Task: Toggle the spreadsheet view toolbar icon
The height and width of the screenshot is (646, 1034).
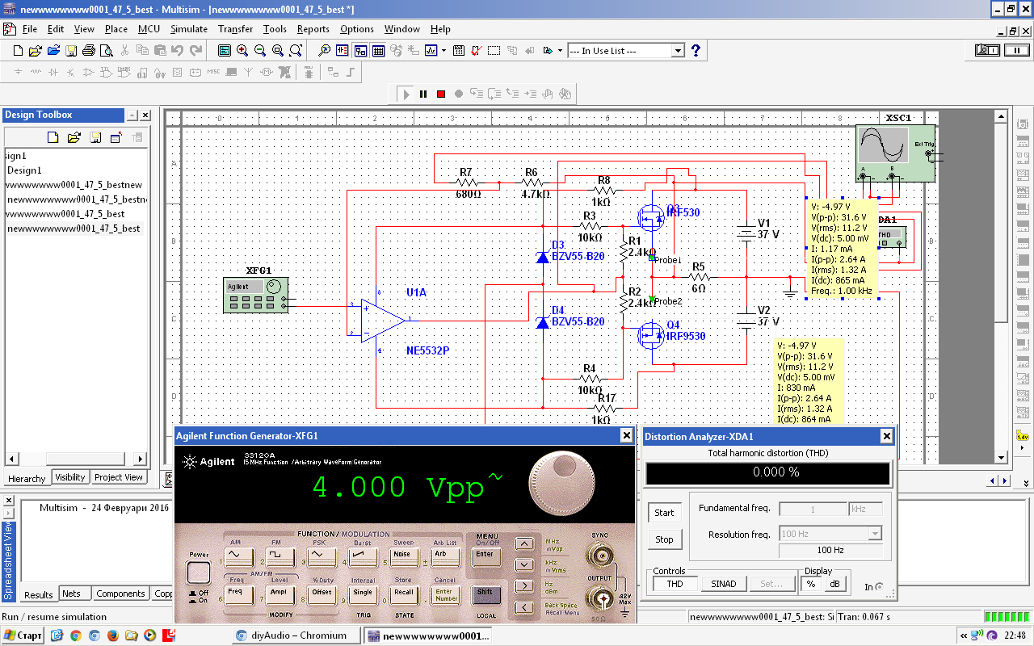Action: 378,50
